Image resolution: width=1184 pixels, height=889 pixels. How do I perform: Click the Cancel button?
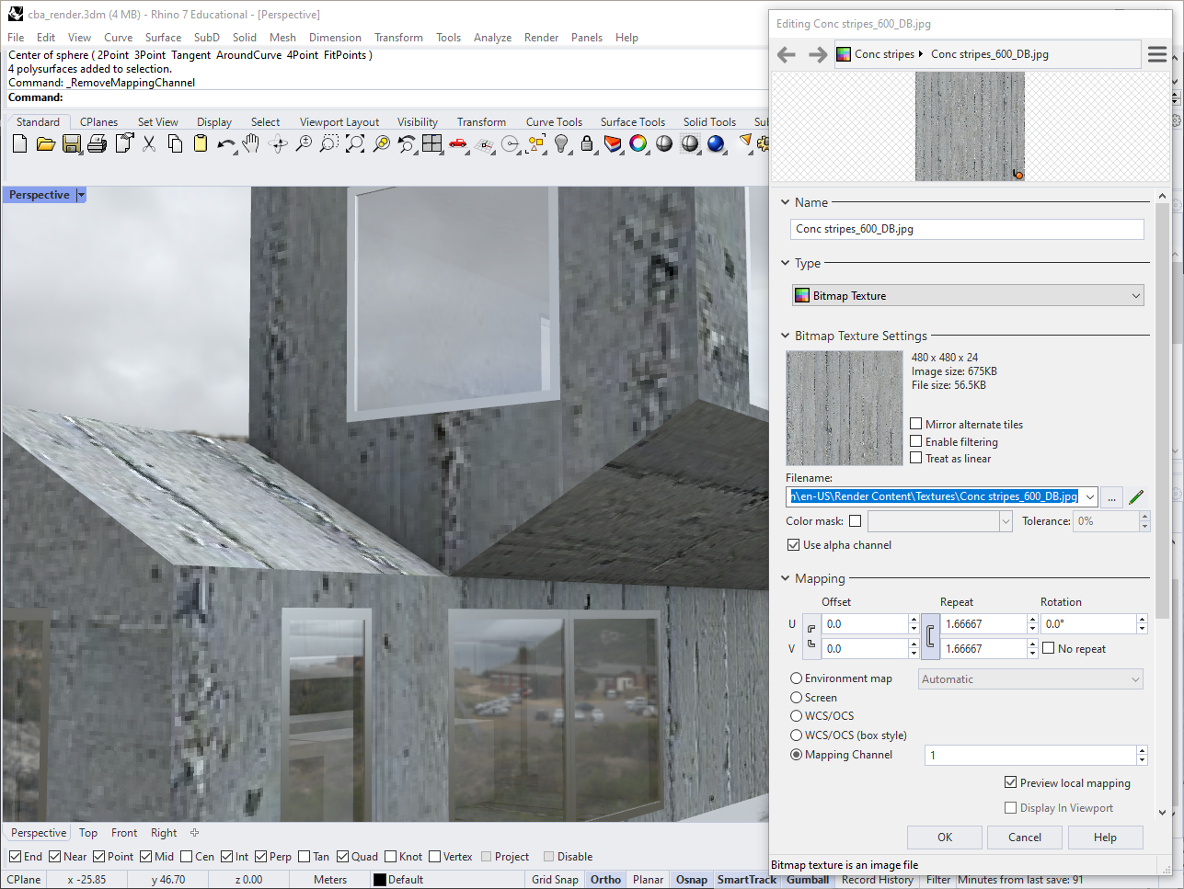click(x=1024, y=838)
